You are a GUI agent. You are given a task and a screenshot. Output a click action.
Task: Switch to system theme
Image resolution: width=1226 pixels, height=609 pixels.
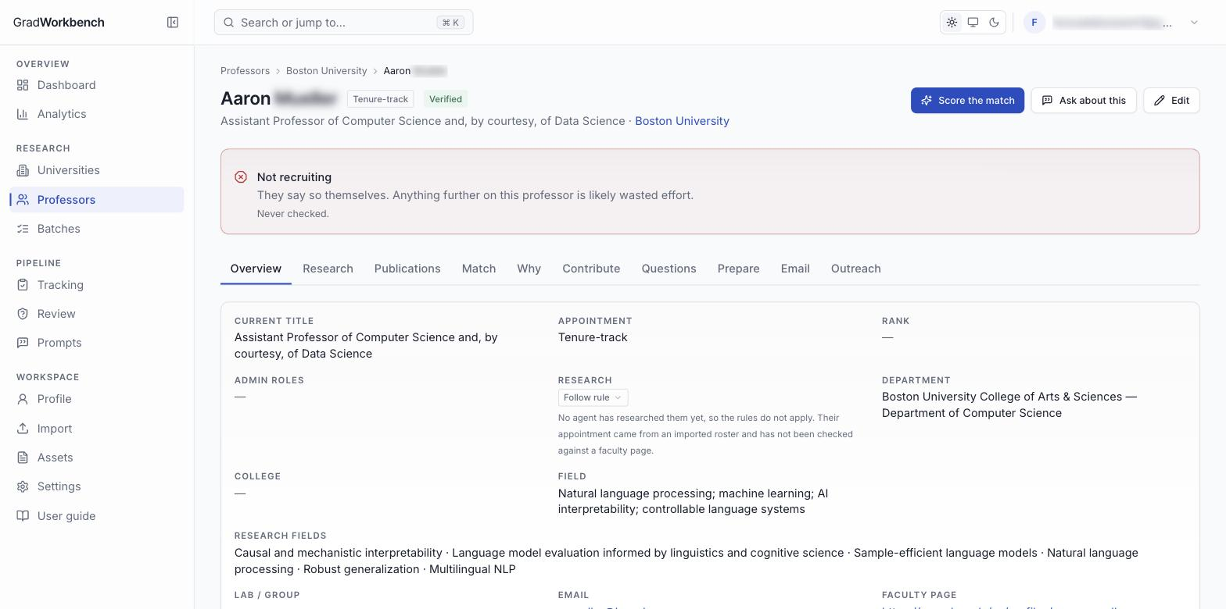tap(973, 23)
